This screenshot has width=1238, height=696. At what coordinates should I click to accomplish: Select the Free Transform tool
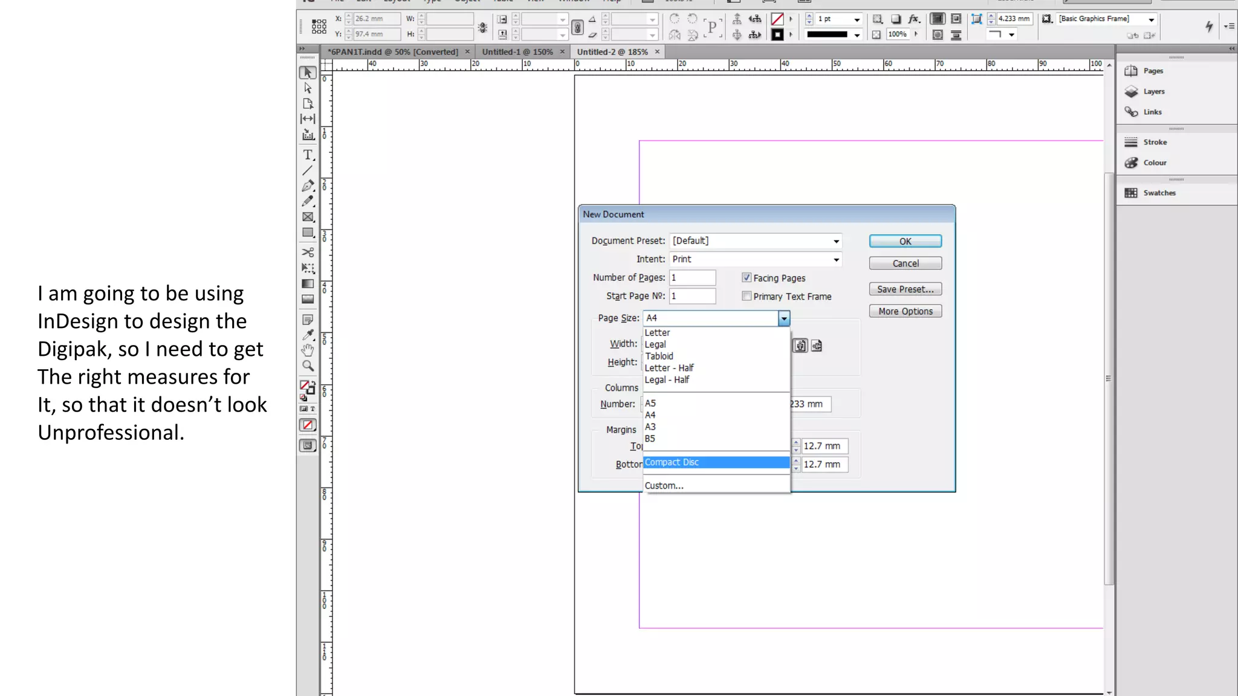pyautogui.click(x=308, y=268)
